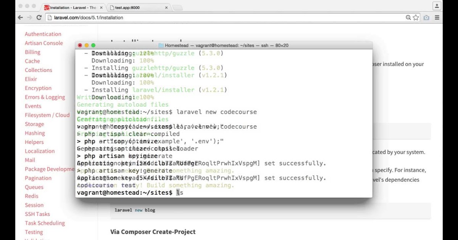Open the Mail docs link
458x240 pixels.
(30, 160)
